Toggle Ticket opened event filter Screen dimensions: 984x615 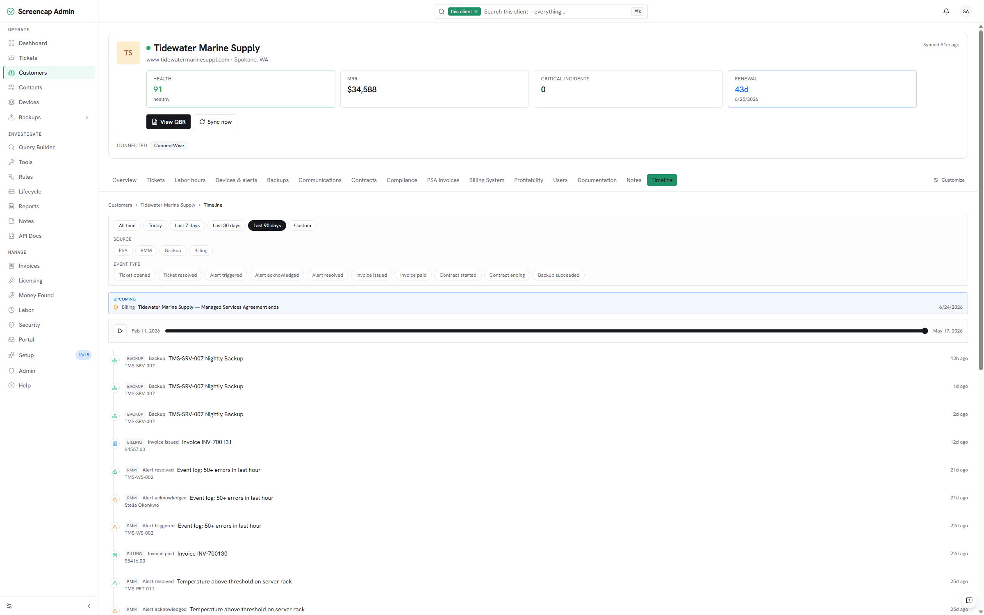coord(134,275)
